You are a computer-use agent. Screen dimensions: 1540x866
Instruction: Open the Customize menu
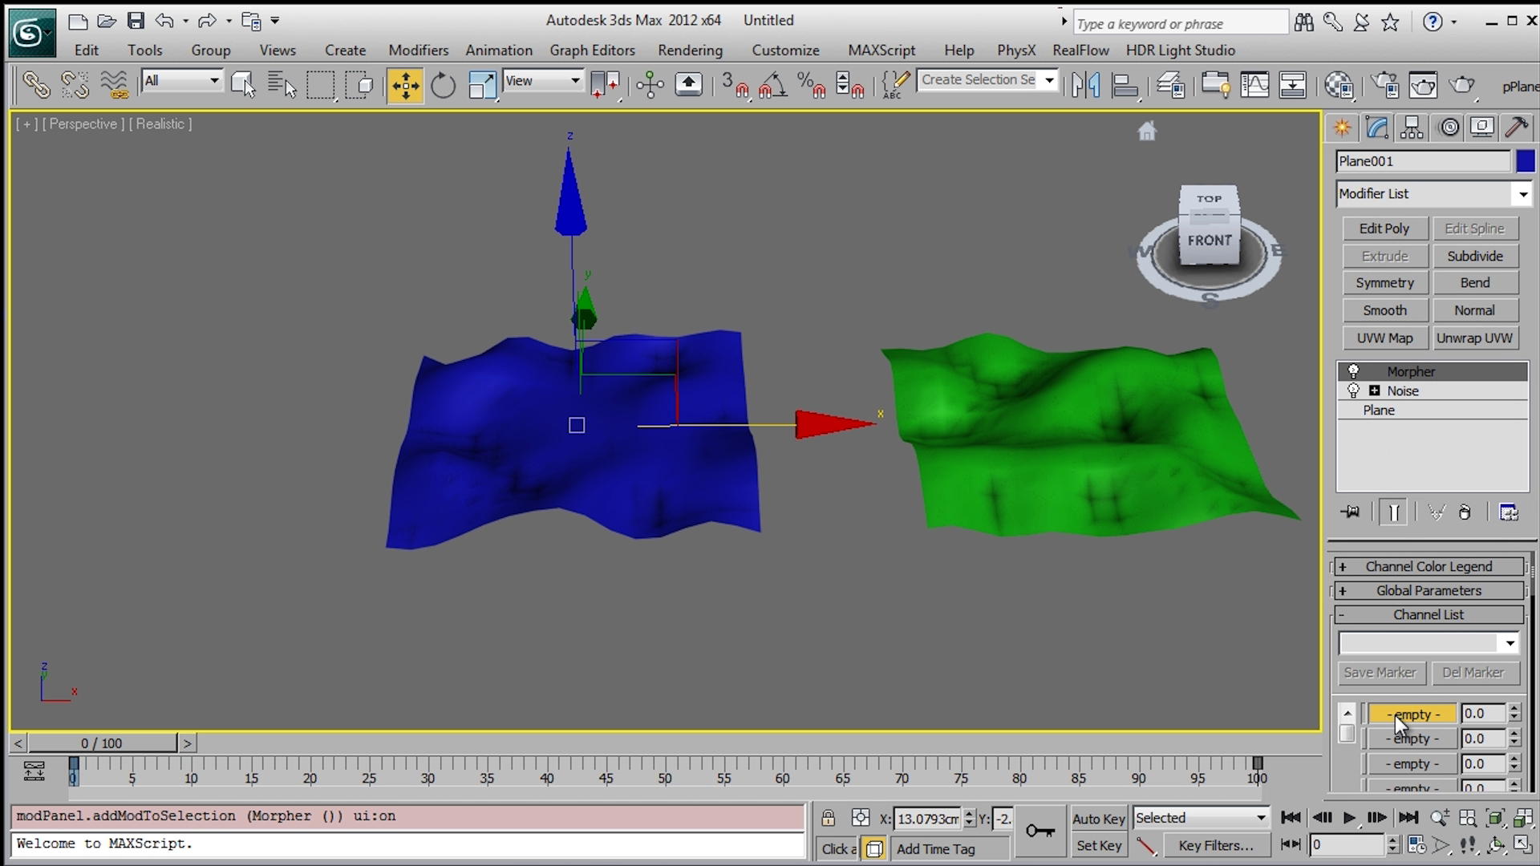pos(785,50)
